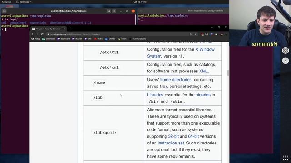Viewport: 291px width, 163px height.
Task: Minimize the left terminal window
Action: tap(121, 11)
